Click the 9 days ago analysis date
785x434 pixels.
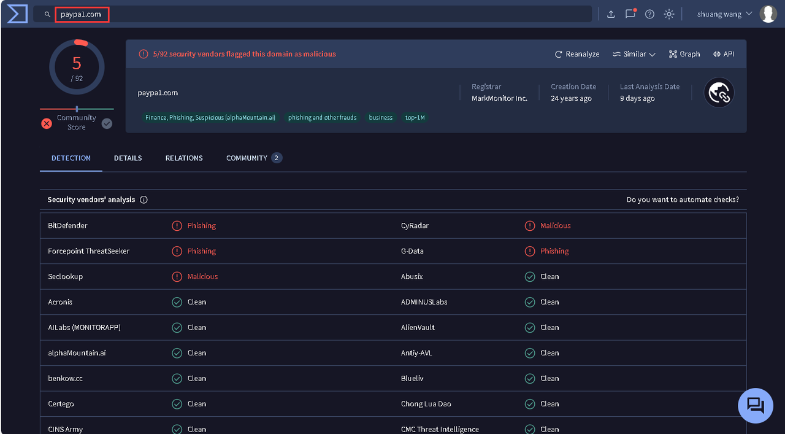[637, 98]
